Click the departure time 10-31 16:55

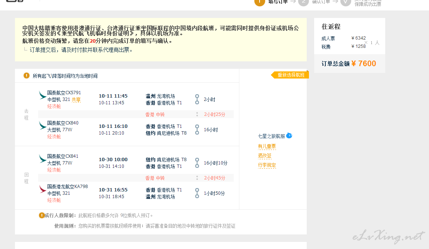click(x=113, y=190)
